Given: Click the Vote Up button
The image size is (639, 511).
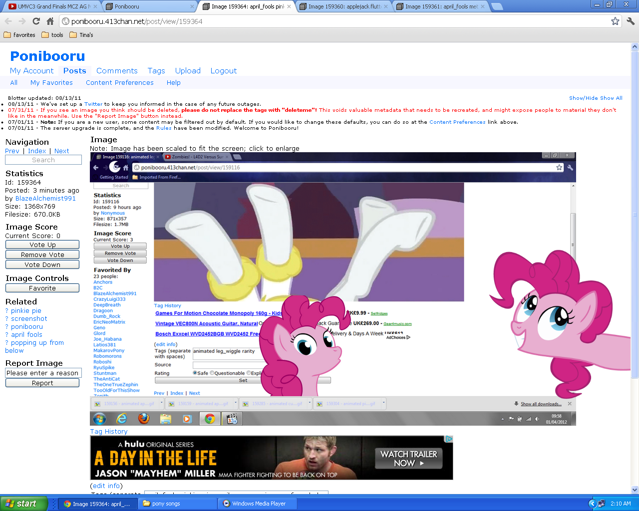Looking at the screenshot, I should (42, 245).
